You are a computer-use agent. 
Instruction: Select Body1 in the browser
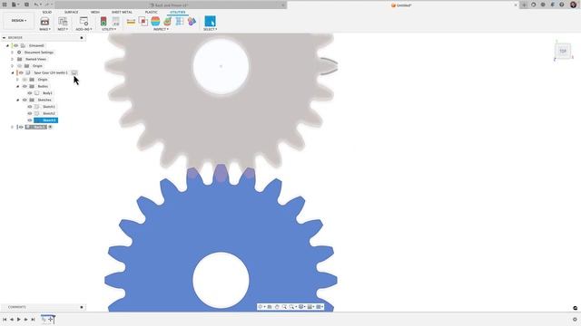[47, 93]
